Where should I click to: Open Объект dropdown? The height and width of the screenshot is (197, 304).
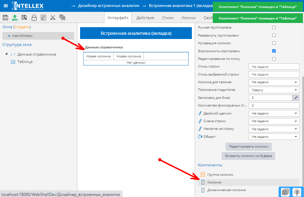tap(274, 136)
